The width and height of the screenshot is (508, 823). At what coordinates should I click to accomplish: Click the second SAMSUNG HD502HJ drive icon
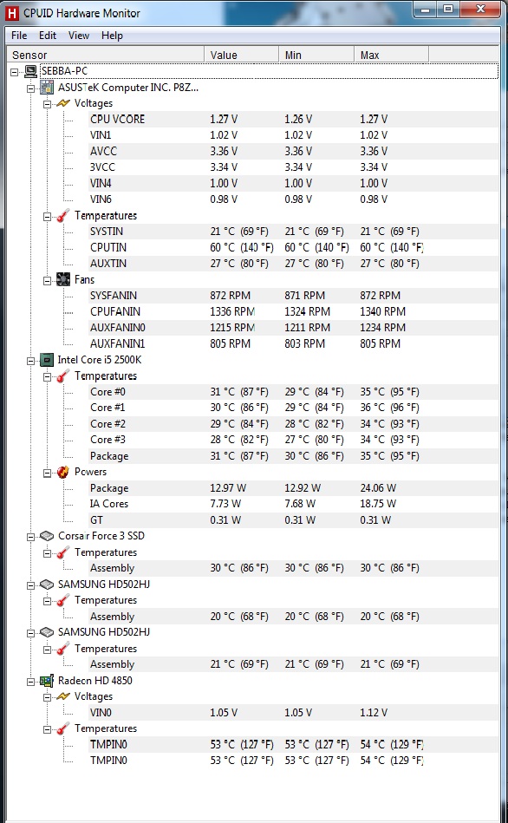pyautogui.click(x=47, y=632)
